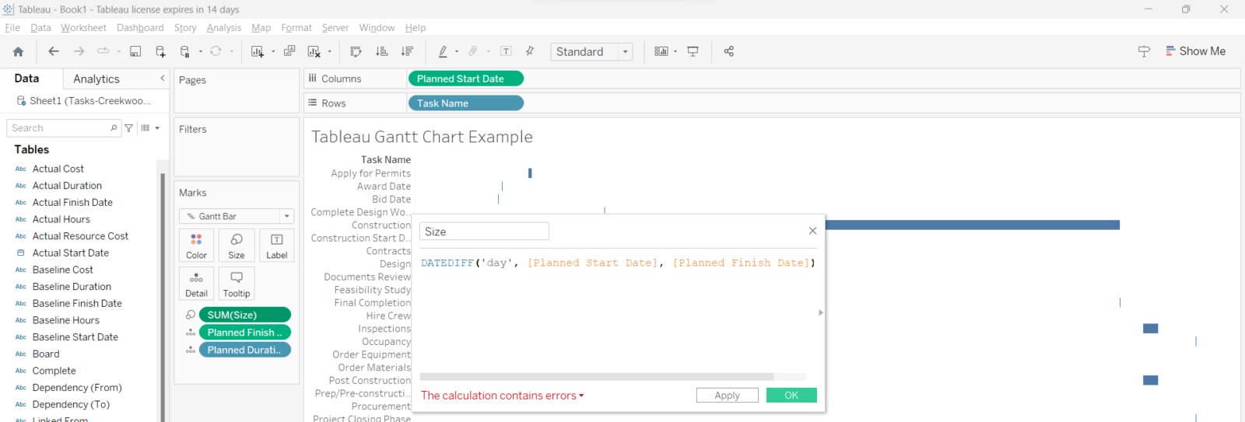
Task: Show mark labels T icon
Action: click(x=507, y=51)
